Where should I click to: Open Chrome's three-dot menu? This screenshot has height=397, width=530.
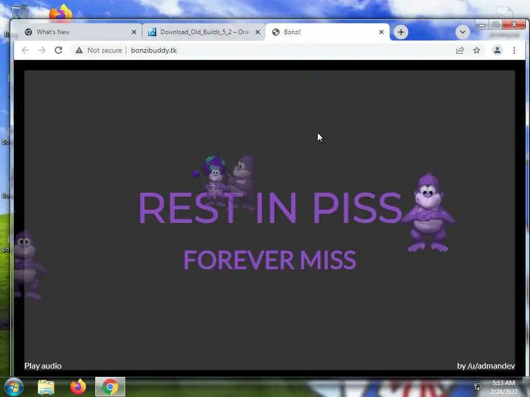[x=514, y=50]
